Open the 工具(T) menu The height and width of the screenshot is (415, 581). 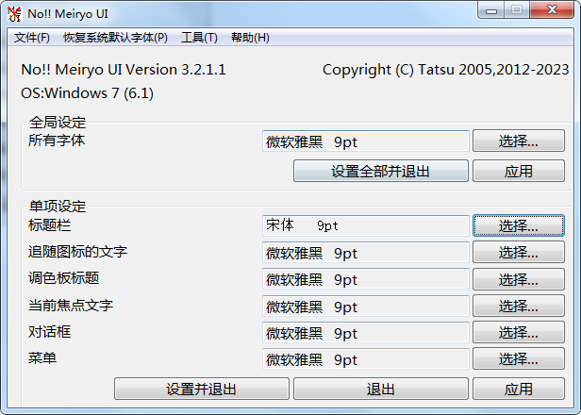(x=199, y=38)
